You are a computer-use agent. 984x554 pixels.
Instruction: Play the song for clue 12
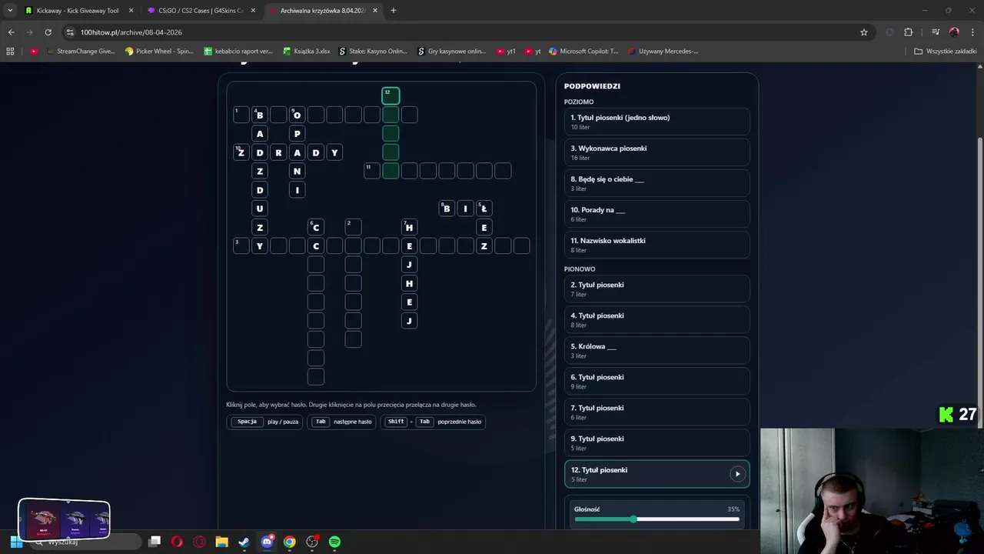click(737, 474)
